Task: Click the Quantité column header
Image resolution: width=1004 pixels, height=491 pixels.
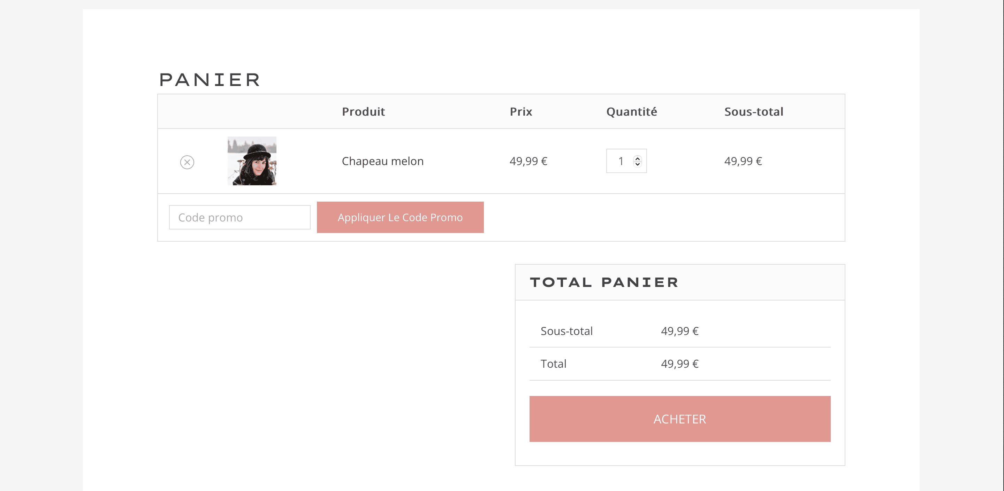Action: [631, 112]
